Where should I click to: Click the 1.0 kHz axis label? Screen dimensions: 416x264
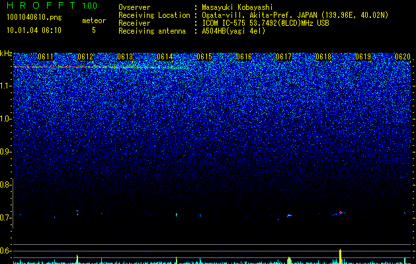pyautogui.click(x=6, y=119)
